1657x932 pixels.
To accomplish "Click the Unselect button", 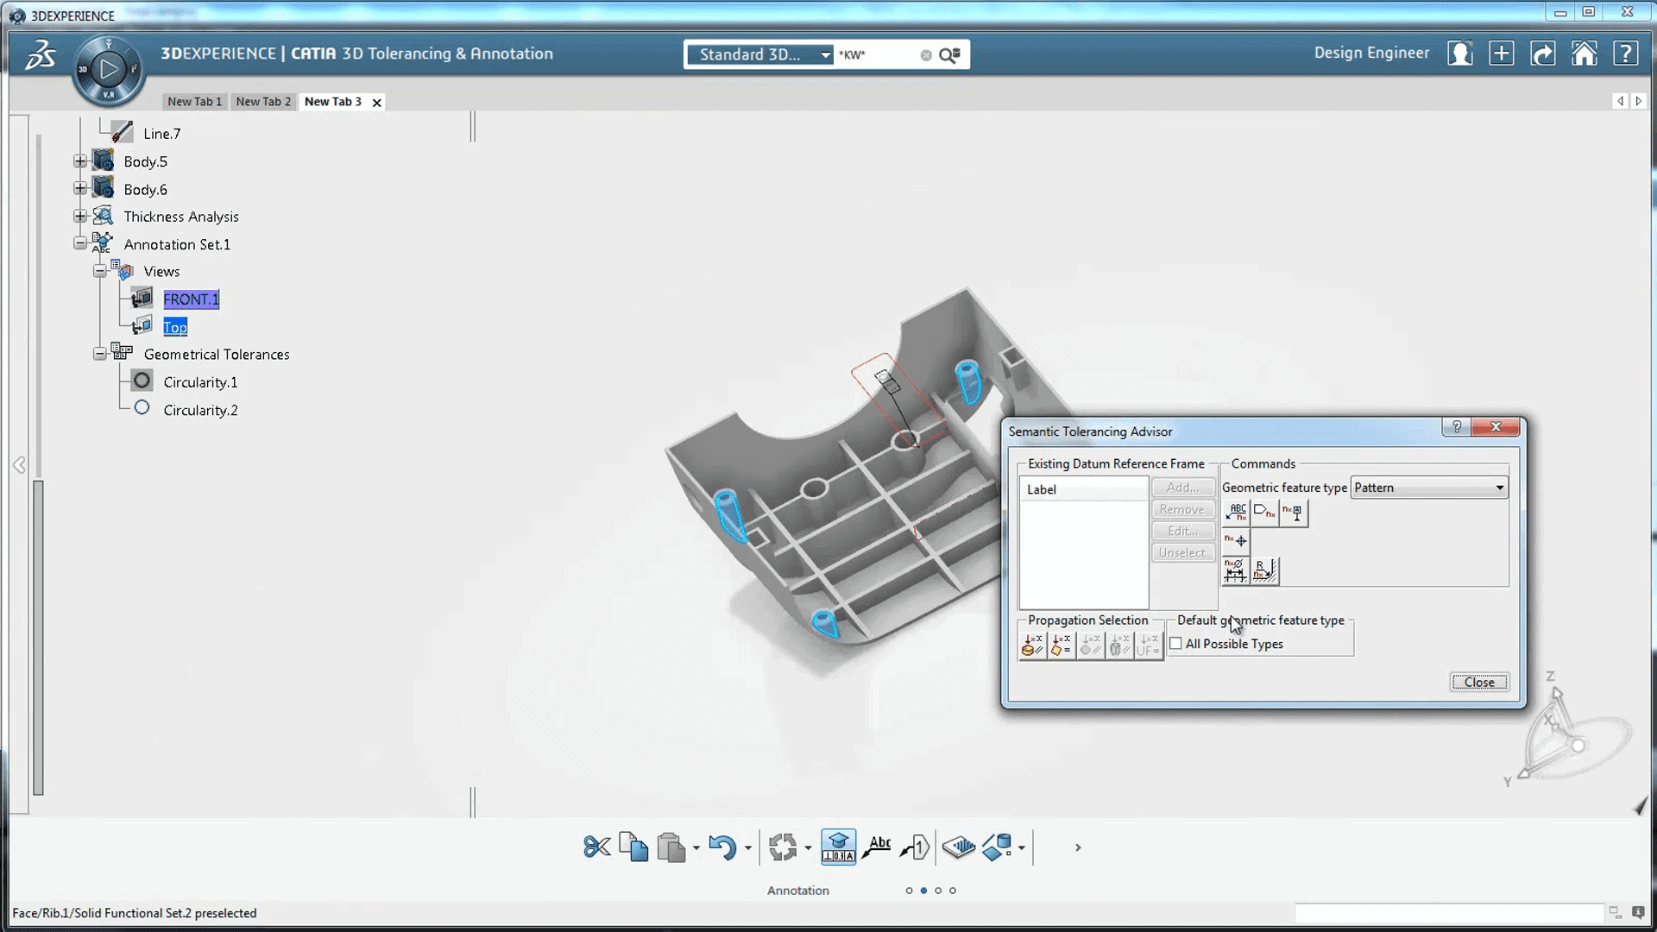I will point(1182,552).
